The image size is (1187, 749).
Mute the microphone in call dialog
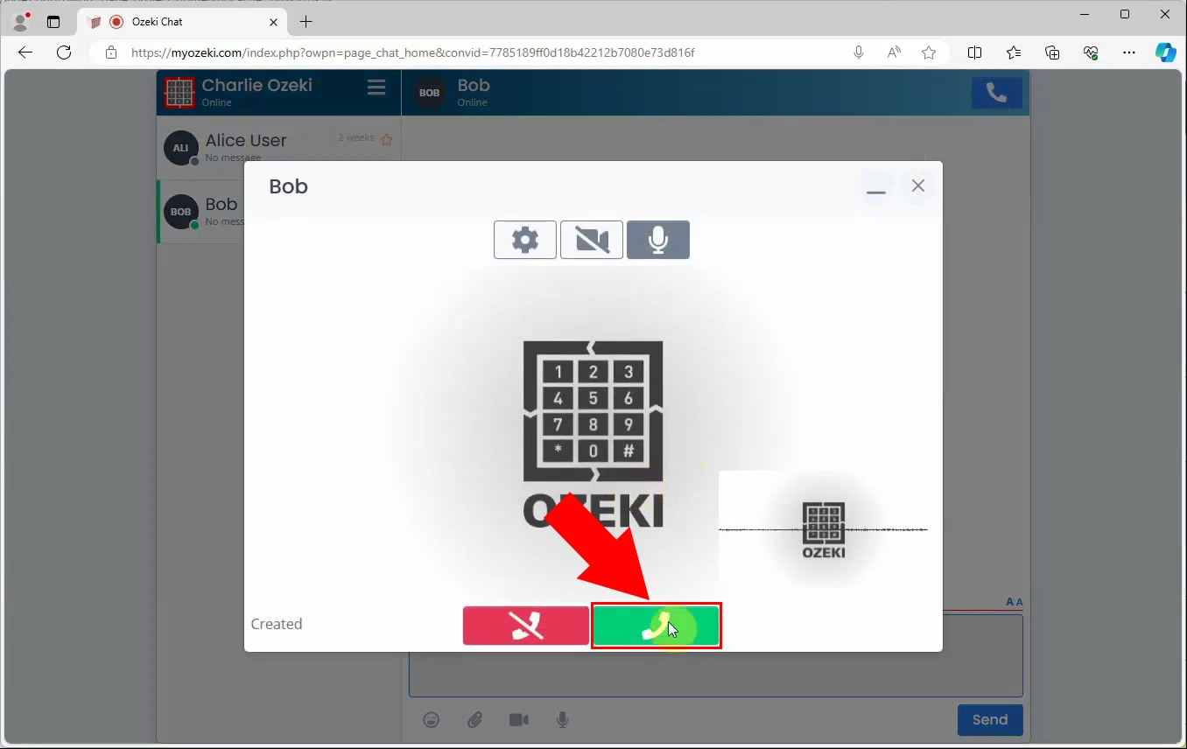pos(658,240)
